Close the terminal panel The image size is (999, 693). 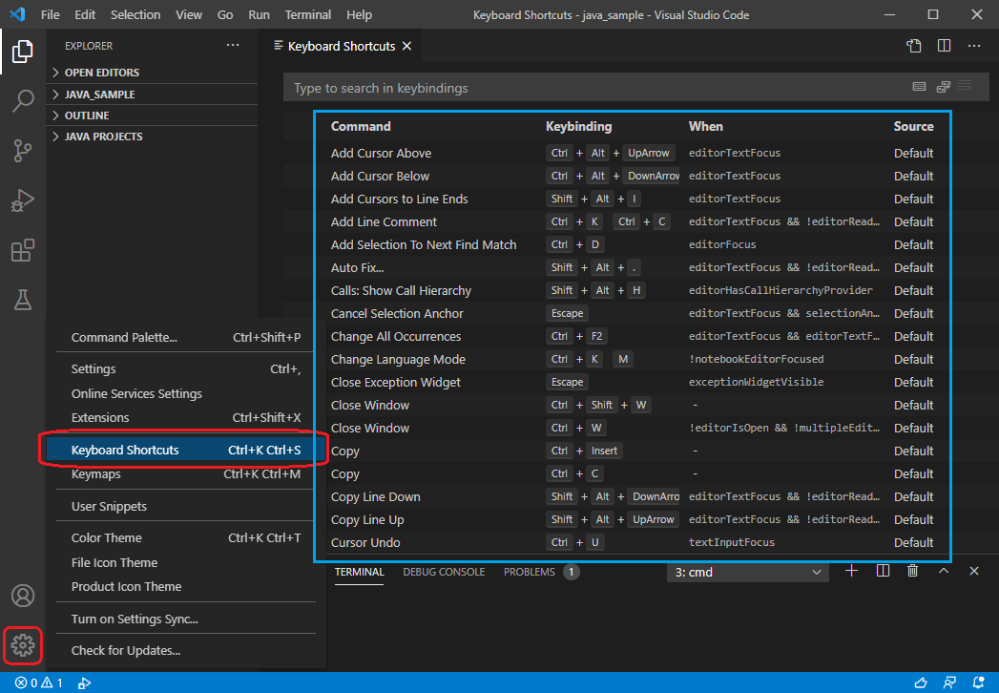[973, 571]
